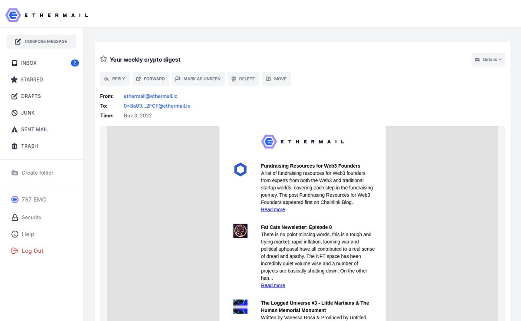Toggle the inbox unread counter badge
This screenshot has height=321, width=521.
[75, 63]
